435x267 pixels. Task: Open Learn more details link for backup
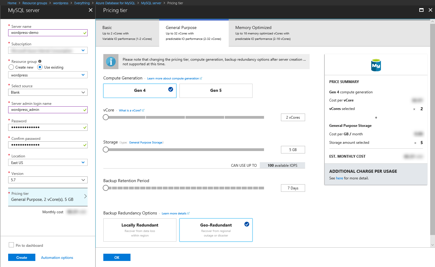click(x=176, y=214)
